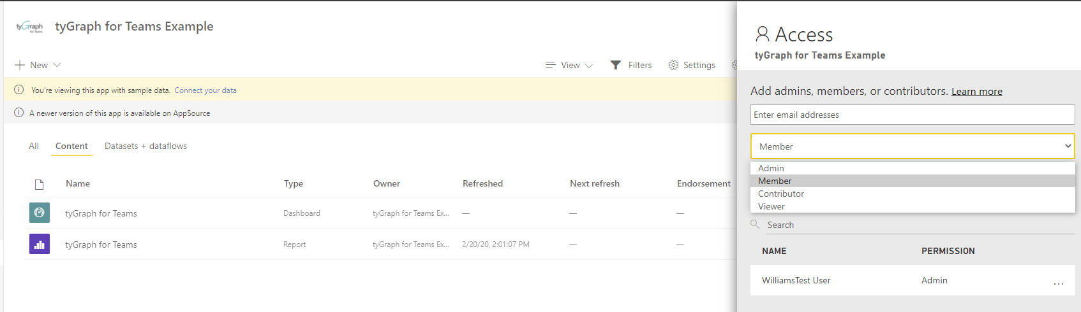Click the magnifier icon in the Search box
The image size is (1081, 312).
click(755, 224)
